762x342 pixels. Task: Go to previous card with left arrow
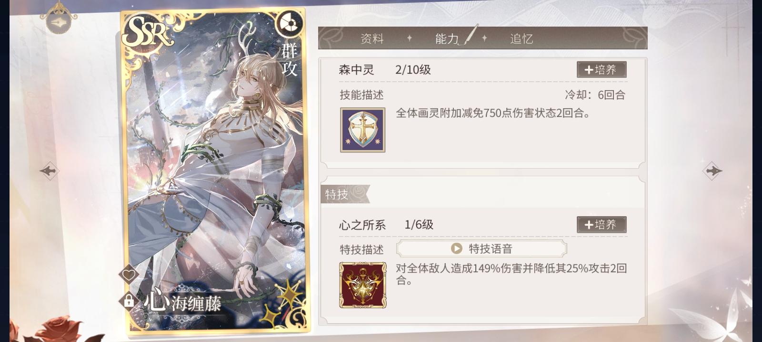click(49, 171)
